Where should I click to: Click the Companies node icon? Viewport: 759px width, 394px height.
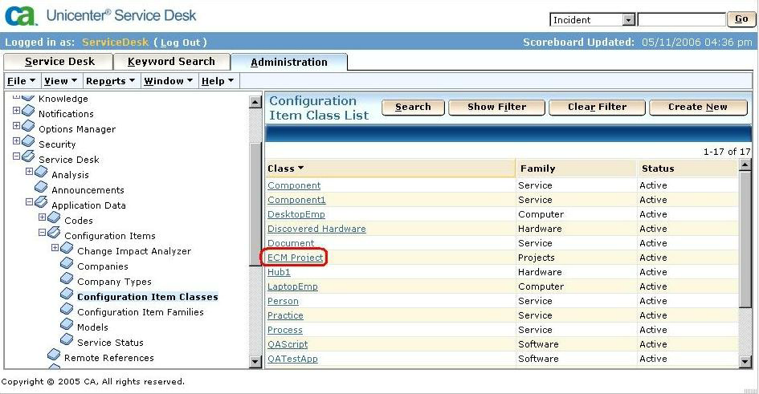(x=67, y=263)
